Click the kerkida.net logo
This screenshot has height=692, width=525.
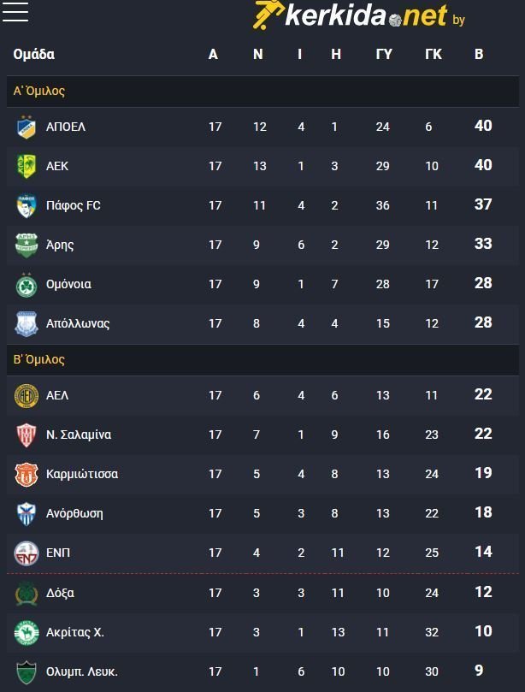click(x=358, y=15)
